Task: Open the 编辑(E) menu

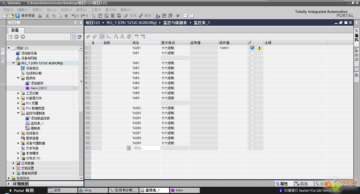Action: pos(22,10)
